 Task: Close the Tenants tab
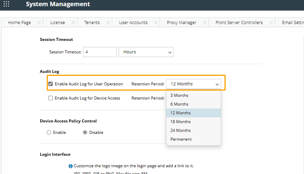tap(108, 23)
